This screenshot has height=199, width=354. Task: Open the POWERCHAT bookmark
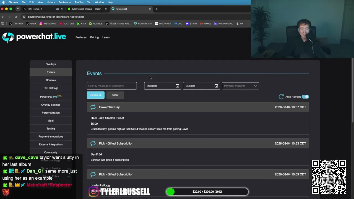pos(143,23)
